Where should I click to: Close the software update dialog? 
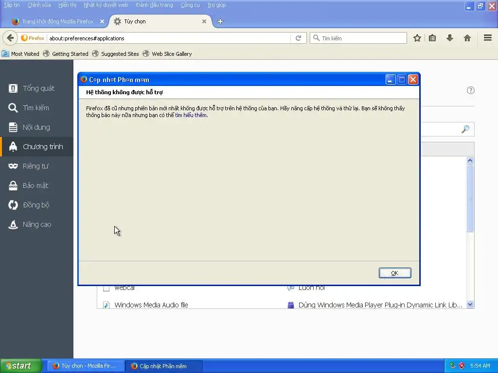[x=413, y=80]
